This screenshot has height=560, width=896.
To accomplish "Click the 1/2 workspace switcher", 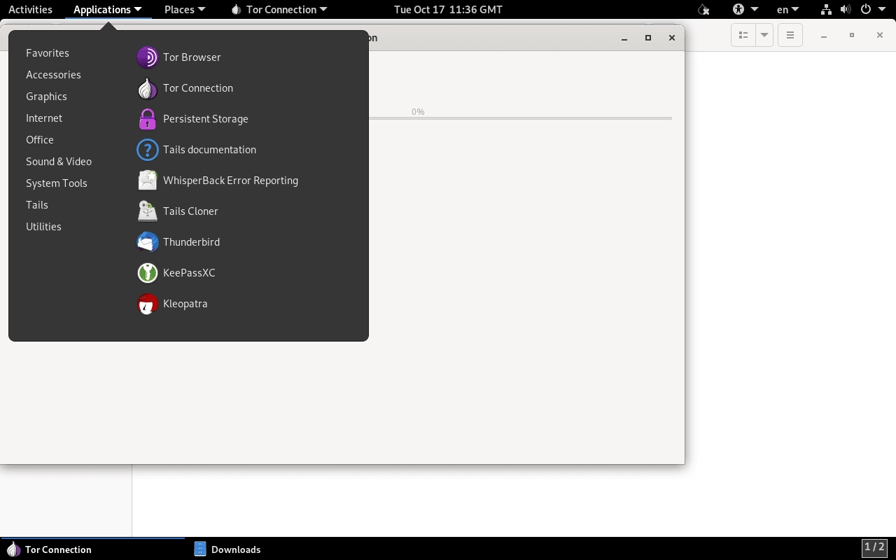I will coord(874,547).
